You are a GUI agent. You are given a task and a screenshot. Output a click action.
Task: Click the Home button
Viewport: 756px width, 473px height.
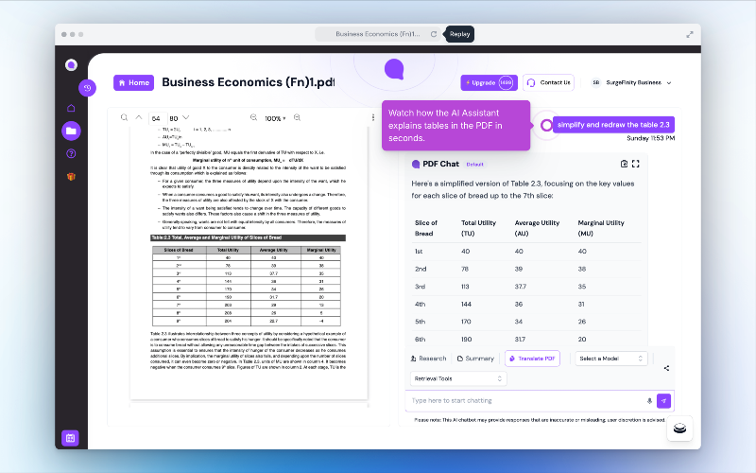click(133, 82)
